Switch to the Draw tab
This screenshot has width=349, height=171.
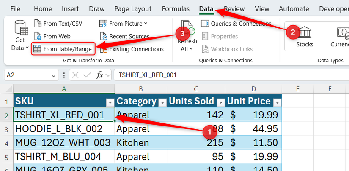[96, 9]
